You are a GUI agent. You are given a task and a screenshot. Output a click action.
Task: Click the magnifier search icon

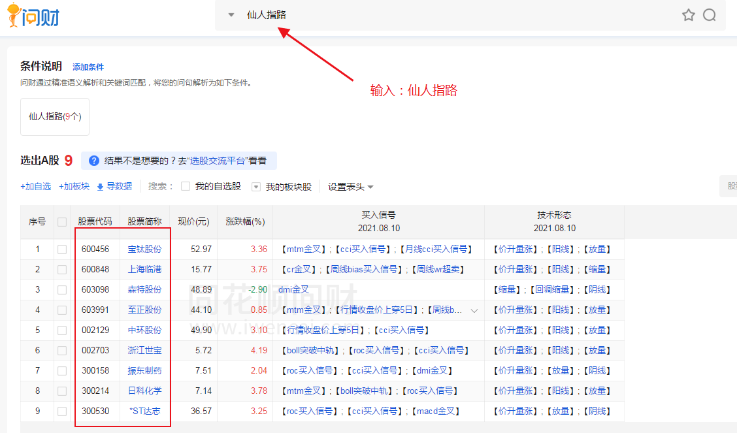pyautogui.click(x=710, y=15)
